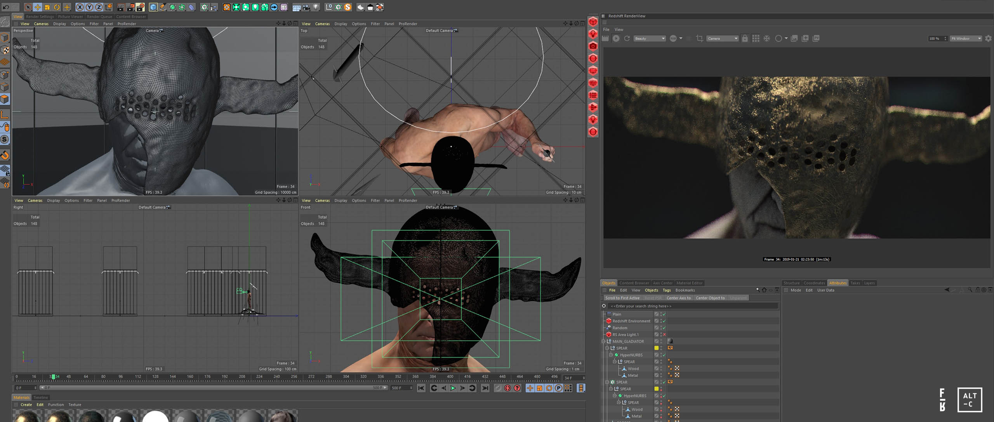Select the white material sphere thumbnail
The image size is (994, 422).
(x=155, y=416)
